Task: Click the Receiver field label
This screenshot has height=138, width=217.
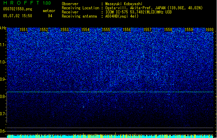Action: 70,12
